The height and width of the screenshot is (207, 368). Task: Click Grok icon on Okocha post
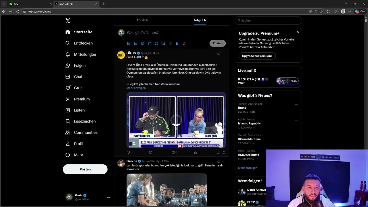coord(219,161)
